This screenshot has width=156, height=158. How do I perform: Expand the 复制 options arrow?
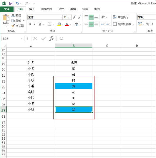(24, 21)
